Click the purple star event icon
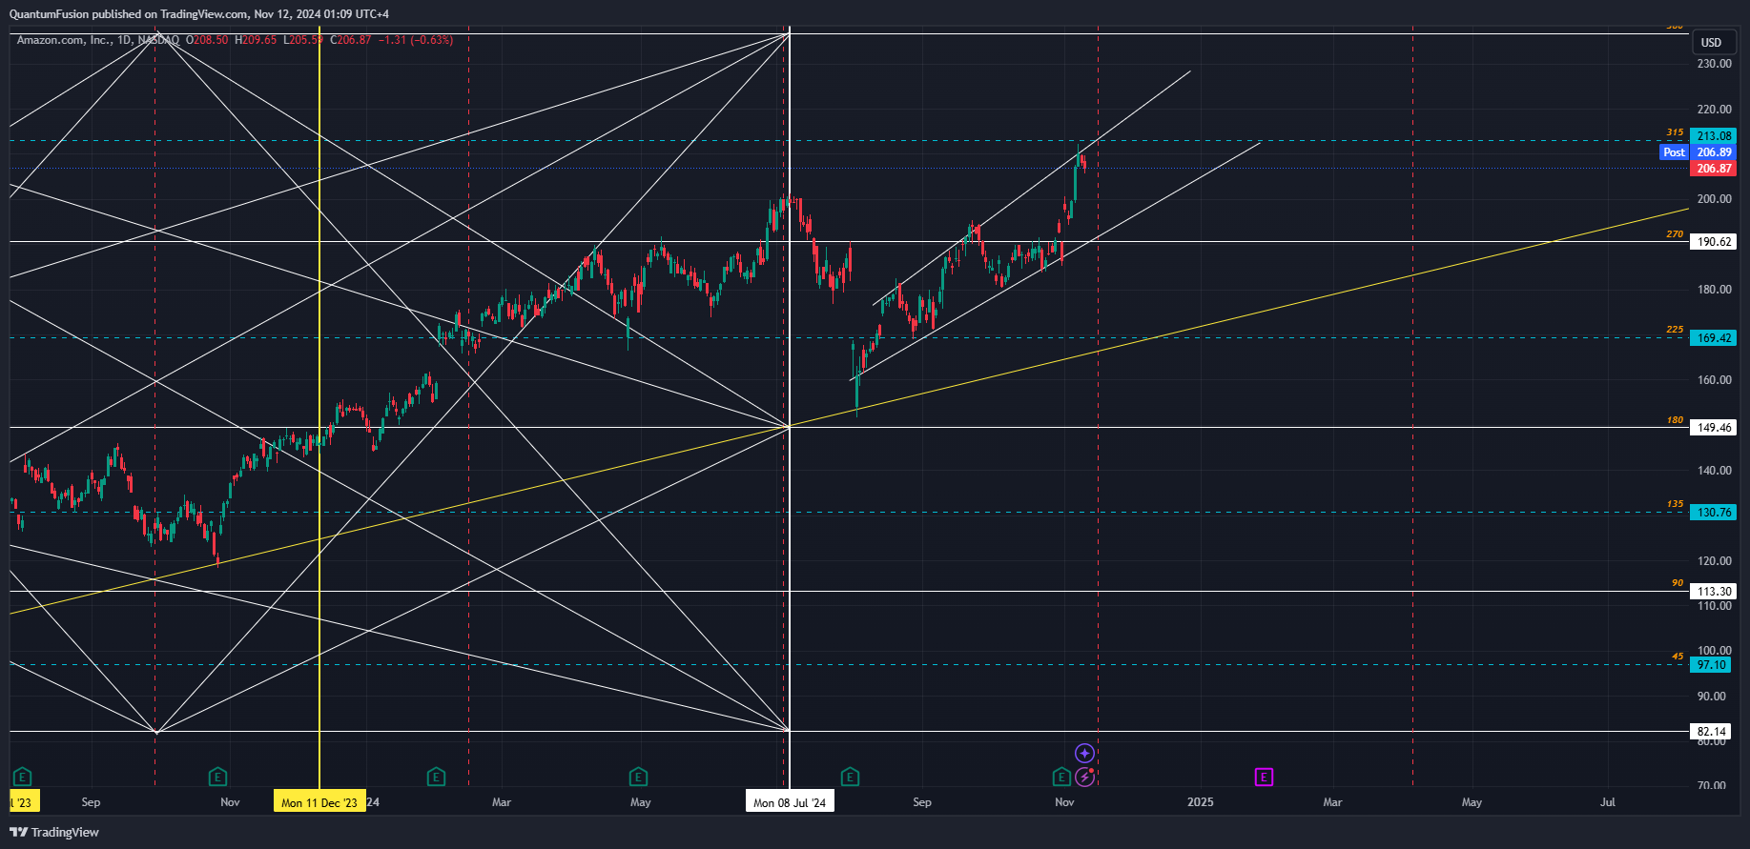Viewport: 1750px width, 849px height. [1084, 754]
